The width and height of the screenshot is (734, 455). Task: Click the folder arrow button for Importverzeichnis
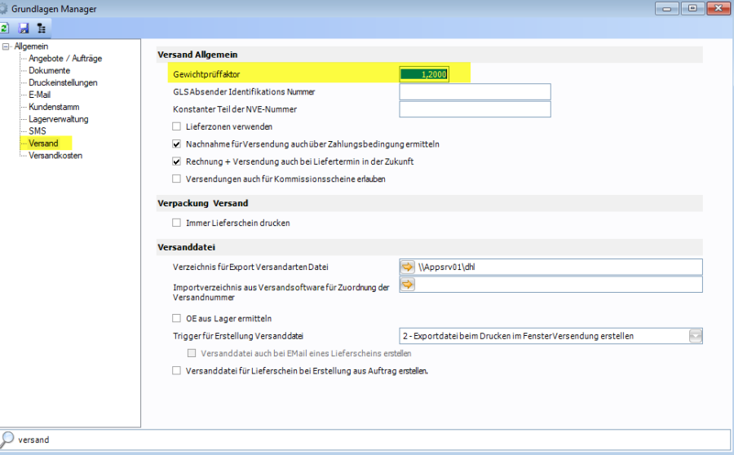coord(407,284)
